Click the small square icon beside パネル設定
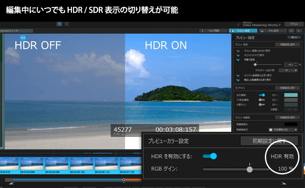Screen dimensions: 305x188 pos(291,31)
